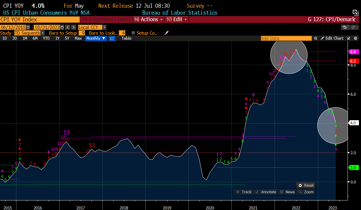
Task: Shift date range forward with right arrow
Action: [73, 27]
